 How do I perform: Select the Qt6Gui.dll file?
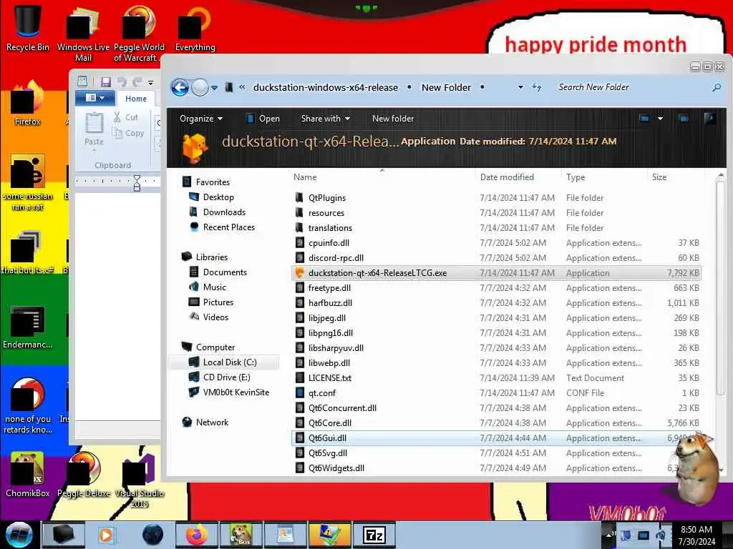click(327, 438)
